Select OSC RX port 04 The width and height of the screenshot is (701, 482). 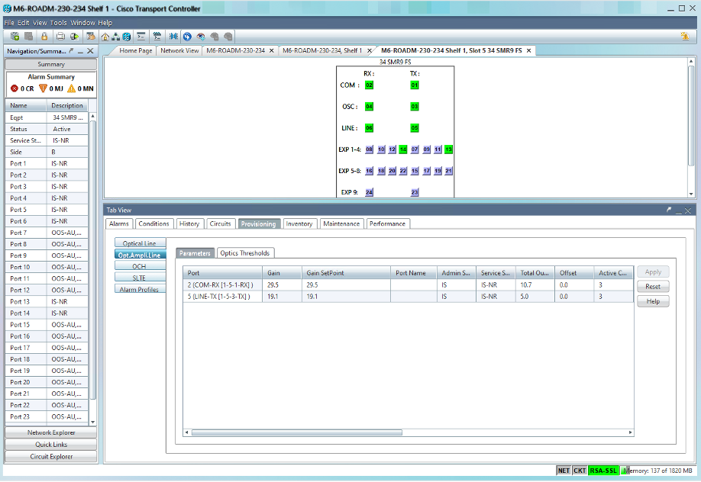(x=369, y=106)
